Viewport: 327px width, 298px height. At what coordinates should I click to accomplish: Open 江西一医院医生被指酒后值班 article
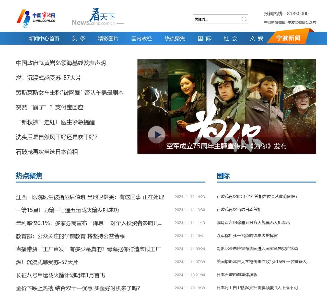pyautogui.click(x=90, y=197)
